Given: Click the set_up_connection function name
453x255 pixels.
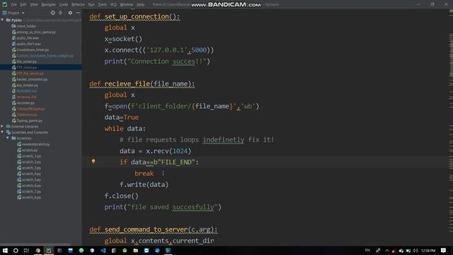Looking at the screenshot, I should 137,16.
